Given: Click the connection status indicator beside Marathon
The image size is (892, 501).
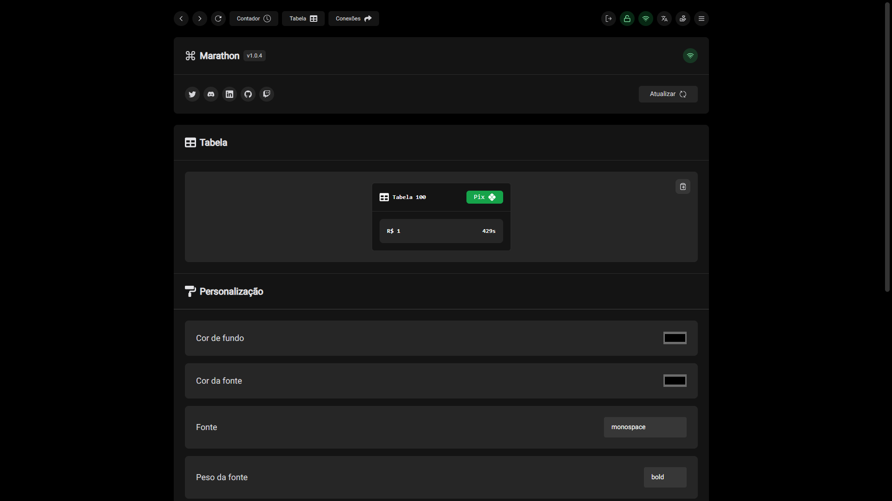Looking at the screenshot, I should 690,56.
